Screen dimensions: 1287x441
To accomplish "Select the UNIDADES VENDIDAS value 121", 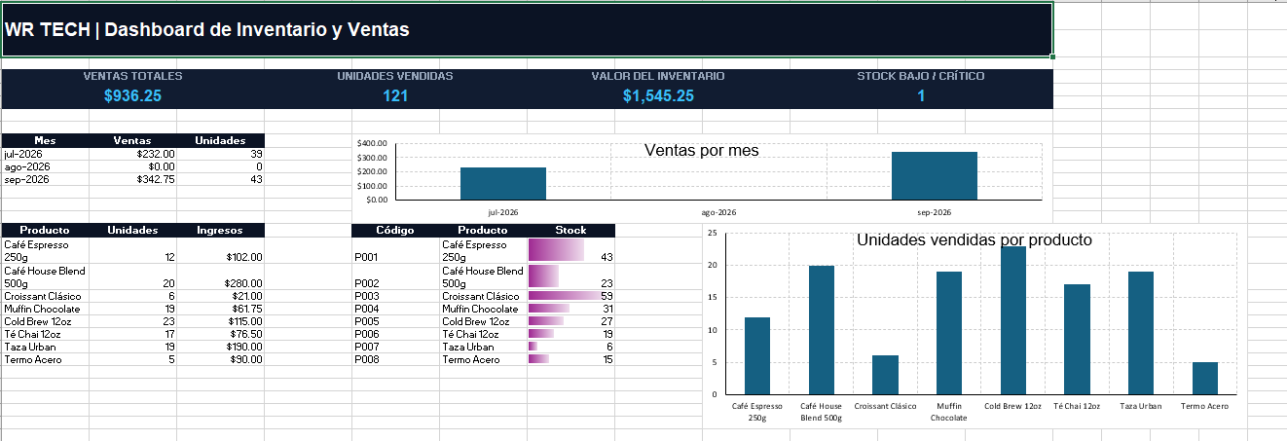I will click(395, 95).
